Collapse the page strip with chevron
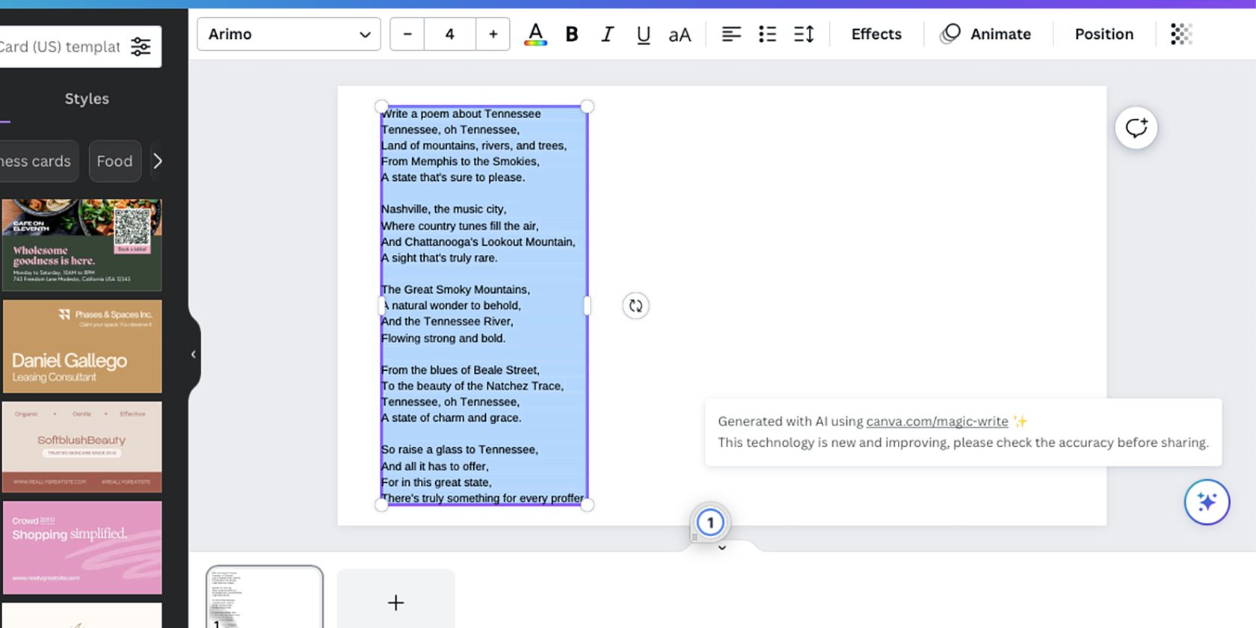Screen dimensions: 1256x628 click(x=722, y=548)
